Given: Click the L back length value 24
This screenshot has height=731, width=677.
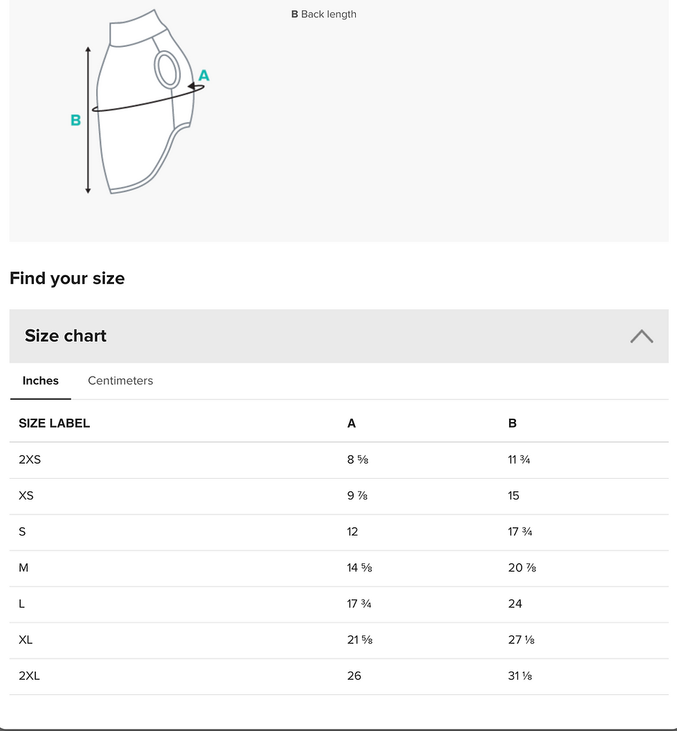Looking at the screenshot, I should coord(515,604).
